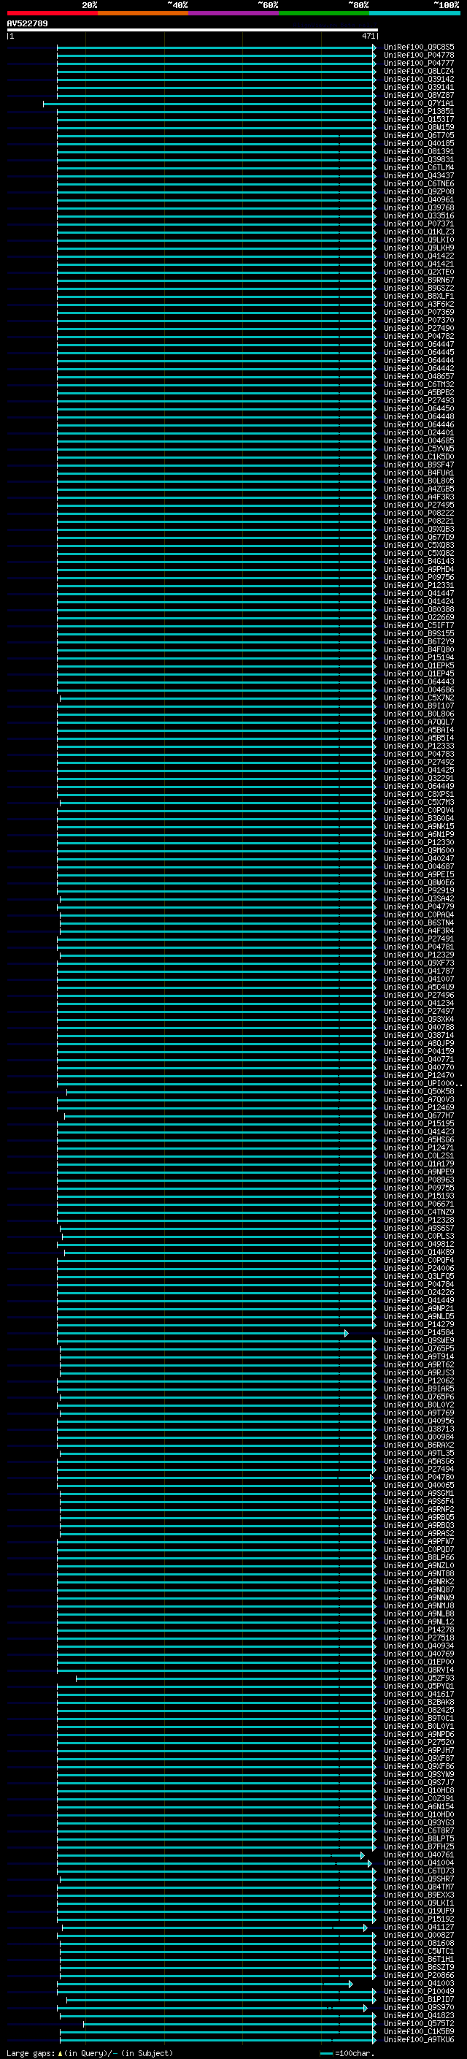
Task: Select hit label UniRef100_C6TM32
Action: coord(419,384)
